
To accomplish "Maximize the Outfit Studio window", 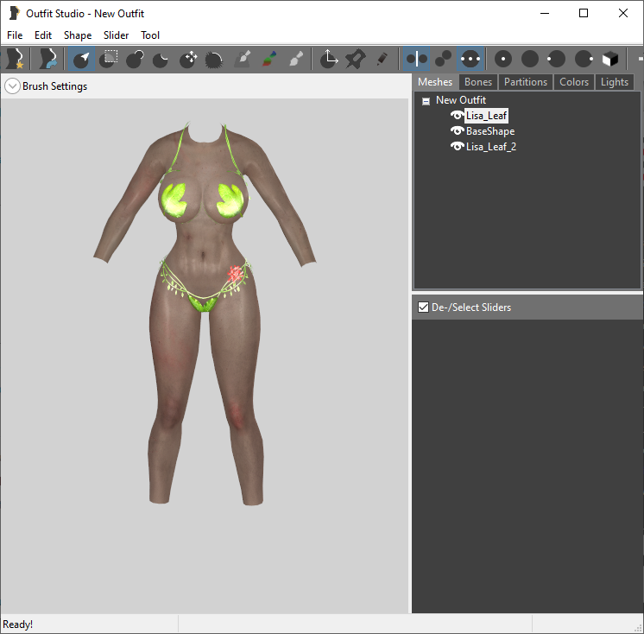I will 584,13.
